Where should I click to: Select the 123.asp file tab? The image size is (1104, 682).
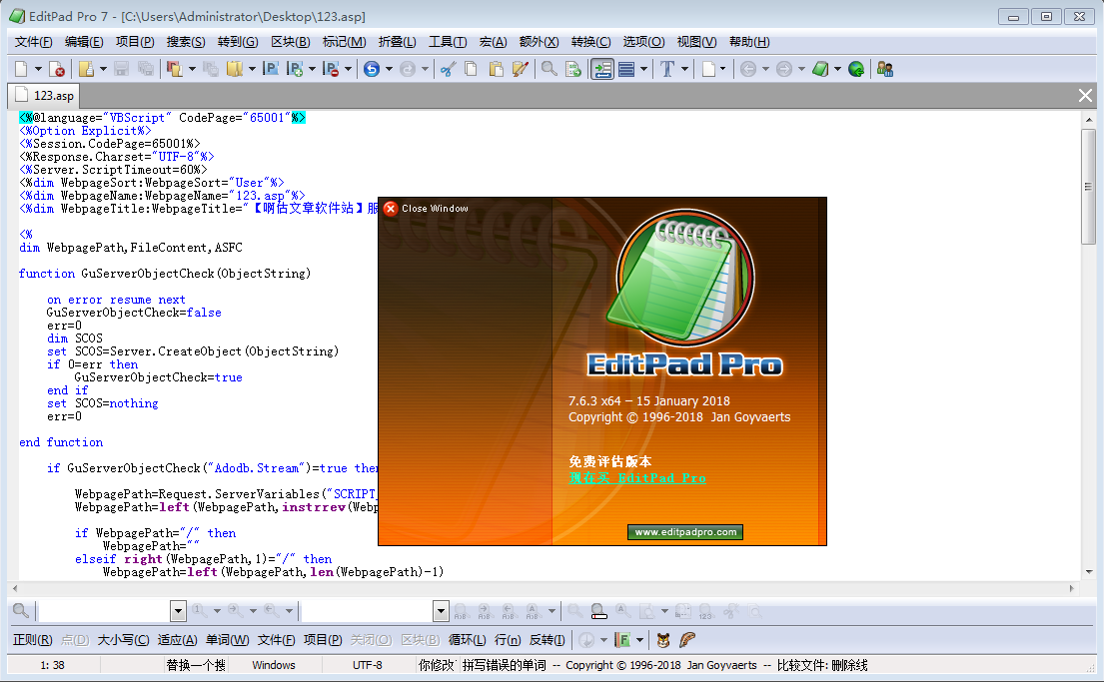(x=44, y=95)
